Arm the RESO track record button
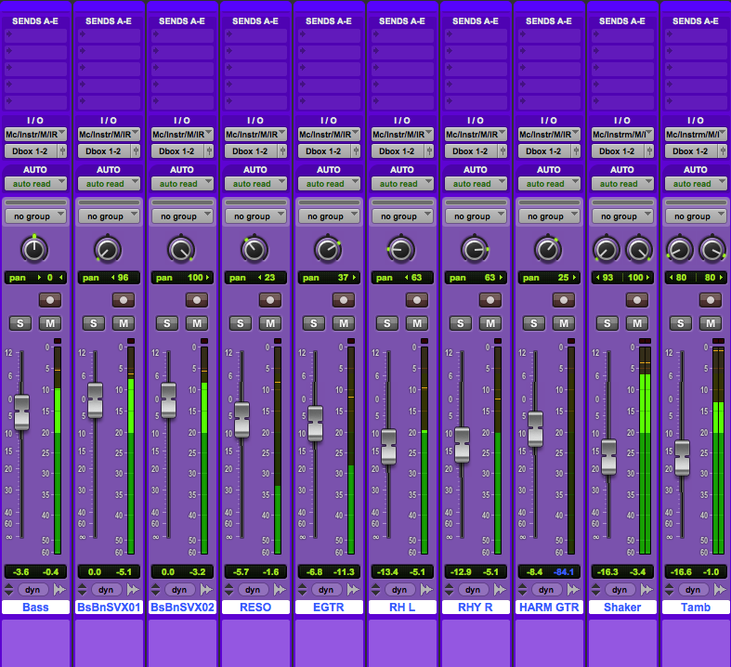 pyautogui.click(x=270, y=300)
